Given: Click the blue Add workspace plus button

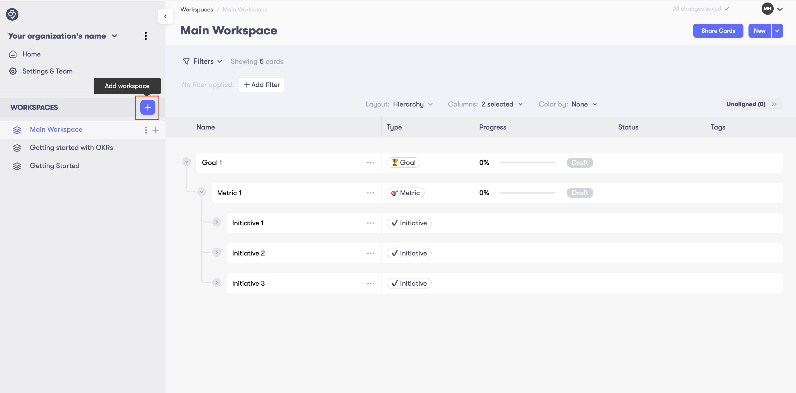Looking at the screenshot, I should pos(147,107).
